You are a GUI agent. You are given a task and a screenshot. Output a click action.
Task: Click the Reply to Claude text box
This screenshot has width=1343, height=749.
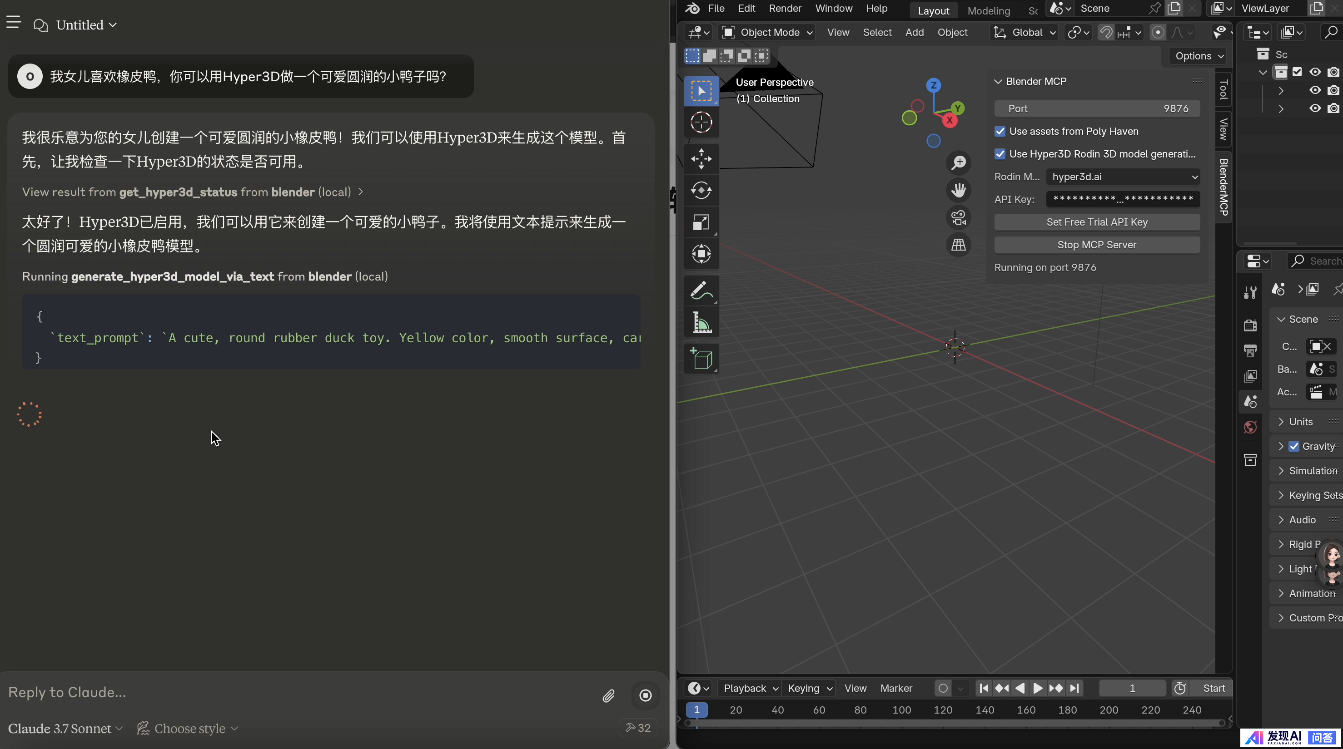click(x=297, y=692)
